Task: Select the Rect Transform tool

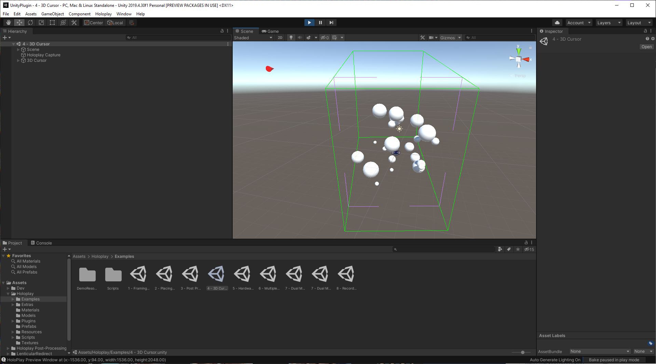Action: point(52,23)
